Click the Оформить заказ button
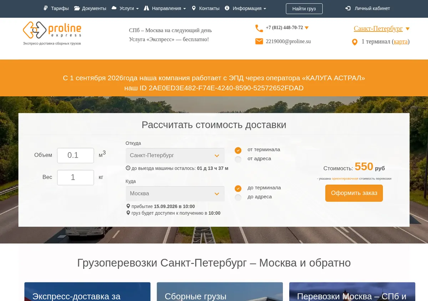428x301 pixels. tap(354, 193)
